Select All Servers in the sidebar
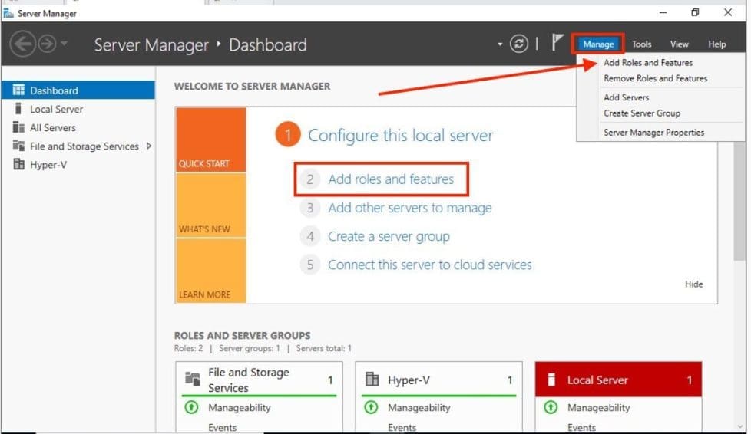The height and width of the screenshot is (434, 751). (52, 128)
